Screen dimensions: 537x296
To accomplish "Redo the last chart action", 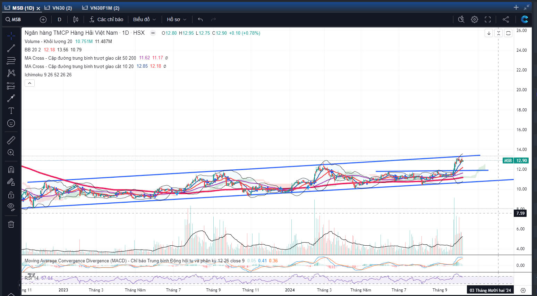I will [213, 19].
